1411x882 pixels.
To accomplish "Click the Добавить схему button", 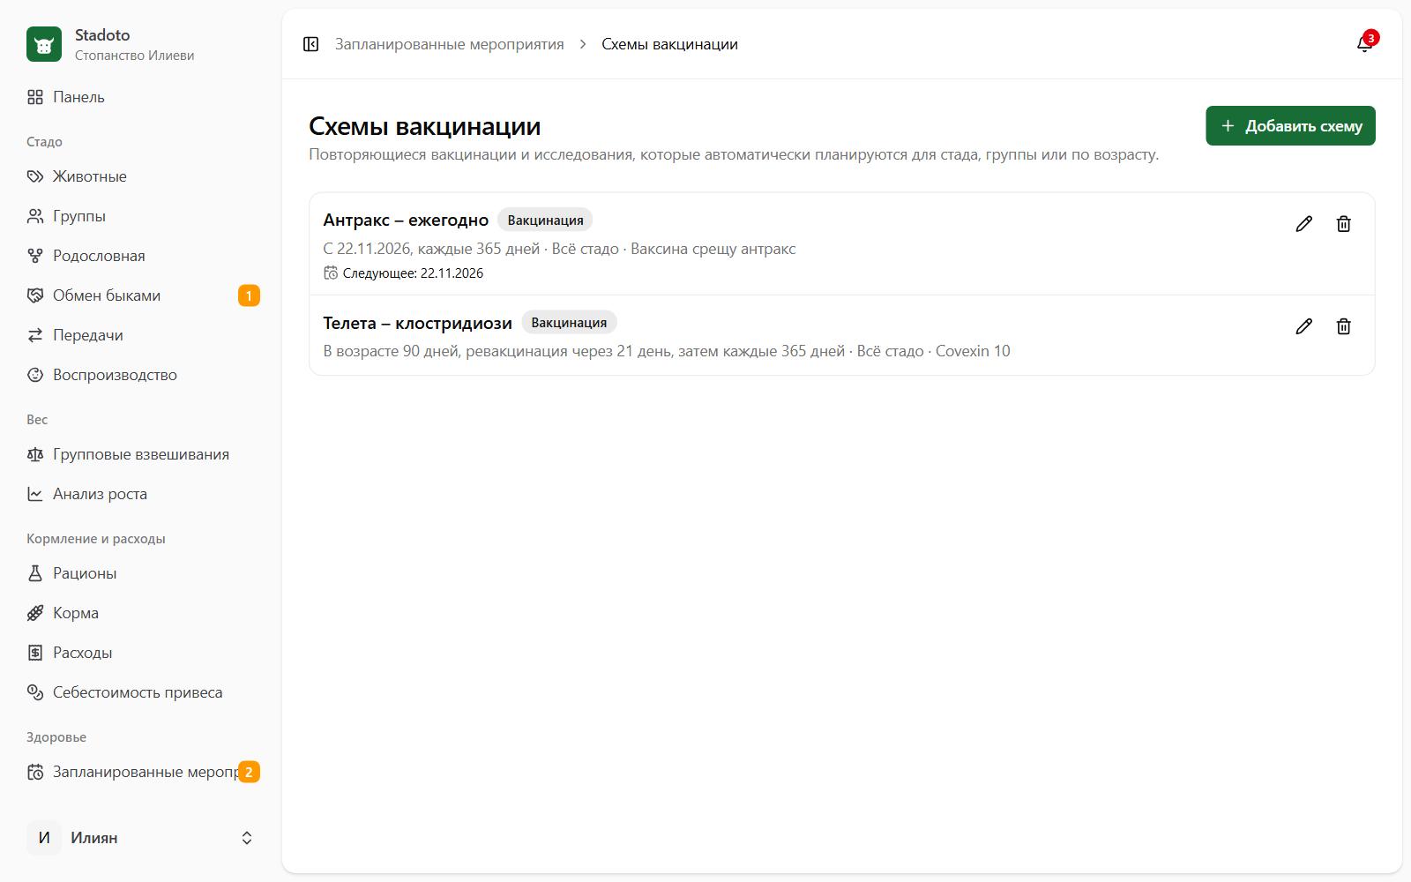I will click(1290, 126).
